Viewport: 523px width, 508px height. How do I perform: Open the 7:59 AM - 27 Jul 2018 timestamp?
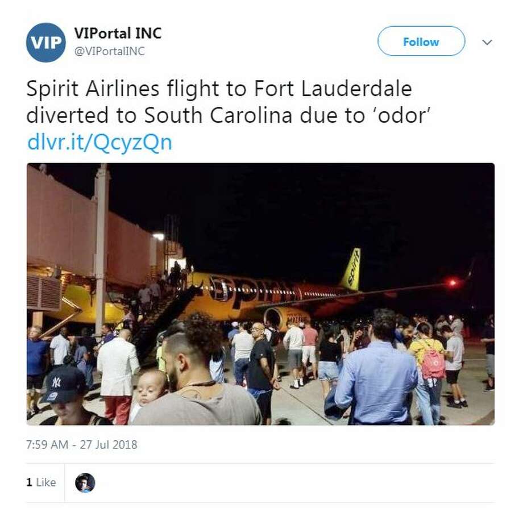82,445
